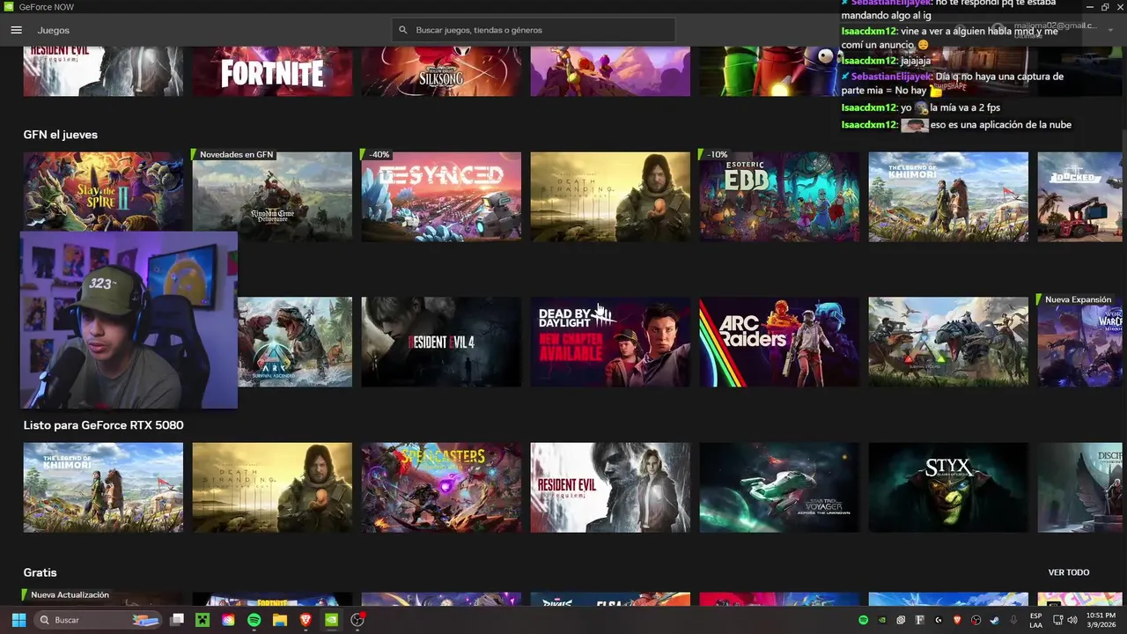
Task: Open ARK Survival Ascended game card
Action: pyautogui.click(x=295, y=342)
